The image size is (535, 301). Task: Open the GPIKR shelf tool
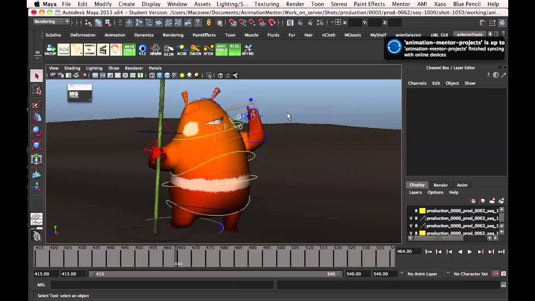click(x=155, y=50)
